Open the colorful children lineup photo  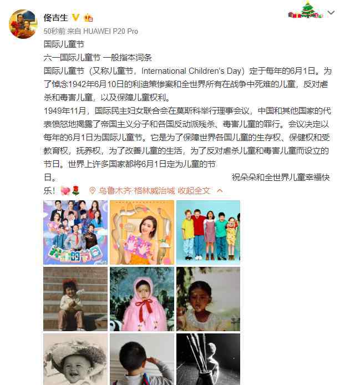pos(208,232)
